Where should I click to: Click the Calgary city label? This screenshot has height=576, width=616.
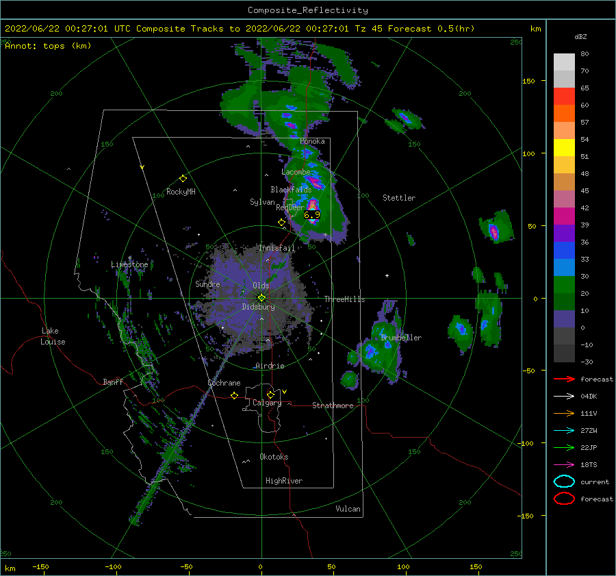(267, 403)
